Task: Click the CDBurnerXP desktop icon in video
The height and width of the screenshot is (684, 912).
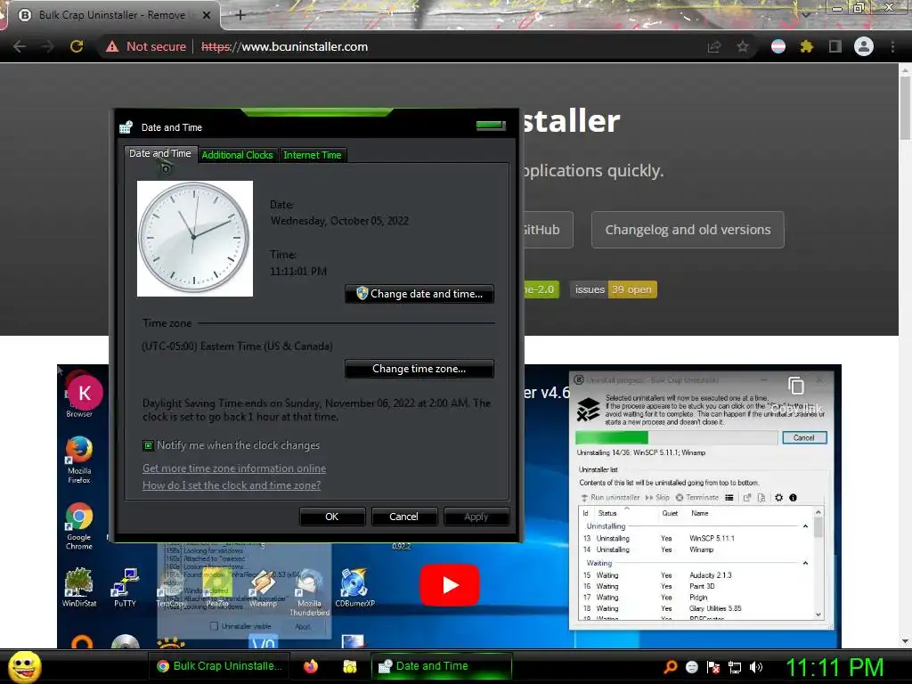Action: pos(354,588)
